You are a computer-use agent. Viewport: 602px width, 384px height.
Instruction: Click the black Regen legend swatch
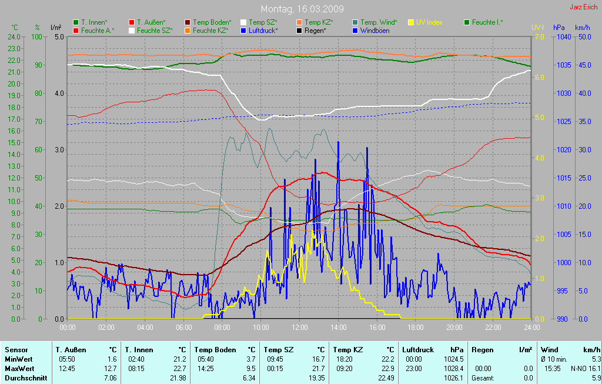(x=299, y=31)
